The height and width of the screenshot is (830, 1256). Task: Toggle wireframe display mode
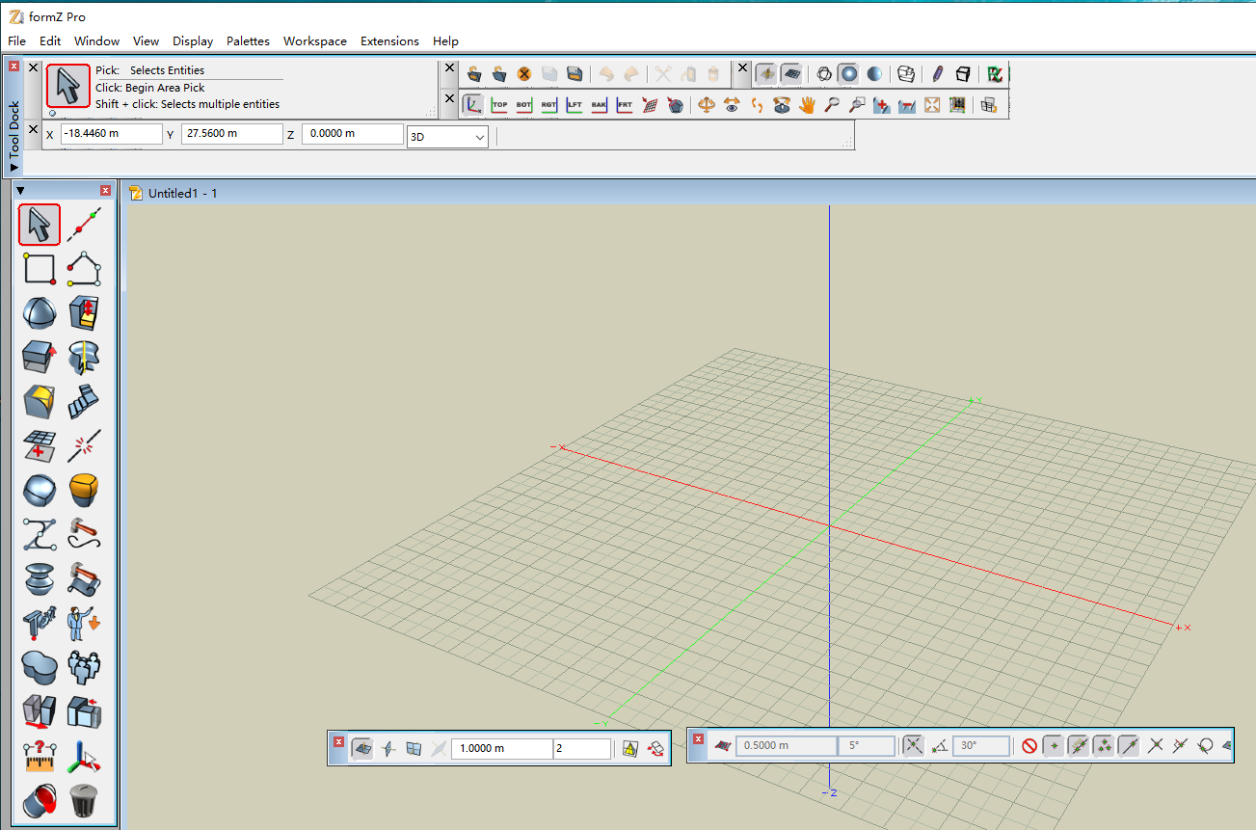point(824,73)
